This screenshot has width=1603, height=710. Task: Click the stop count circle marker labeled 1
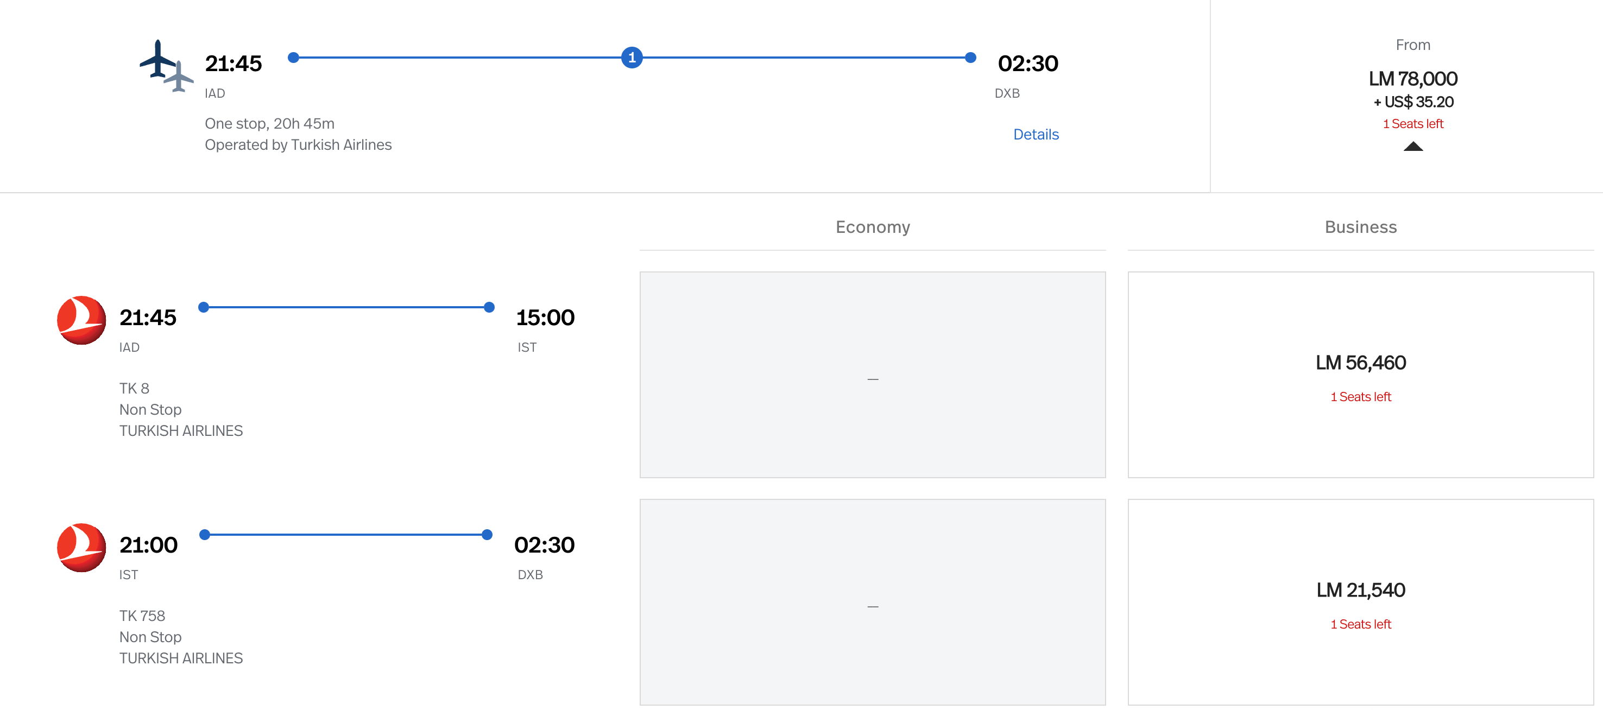click(x=632, y=58)
